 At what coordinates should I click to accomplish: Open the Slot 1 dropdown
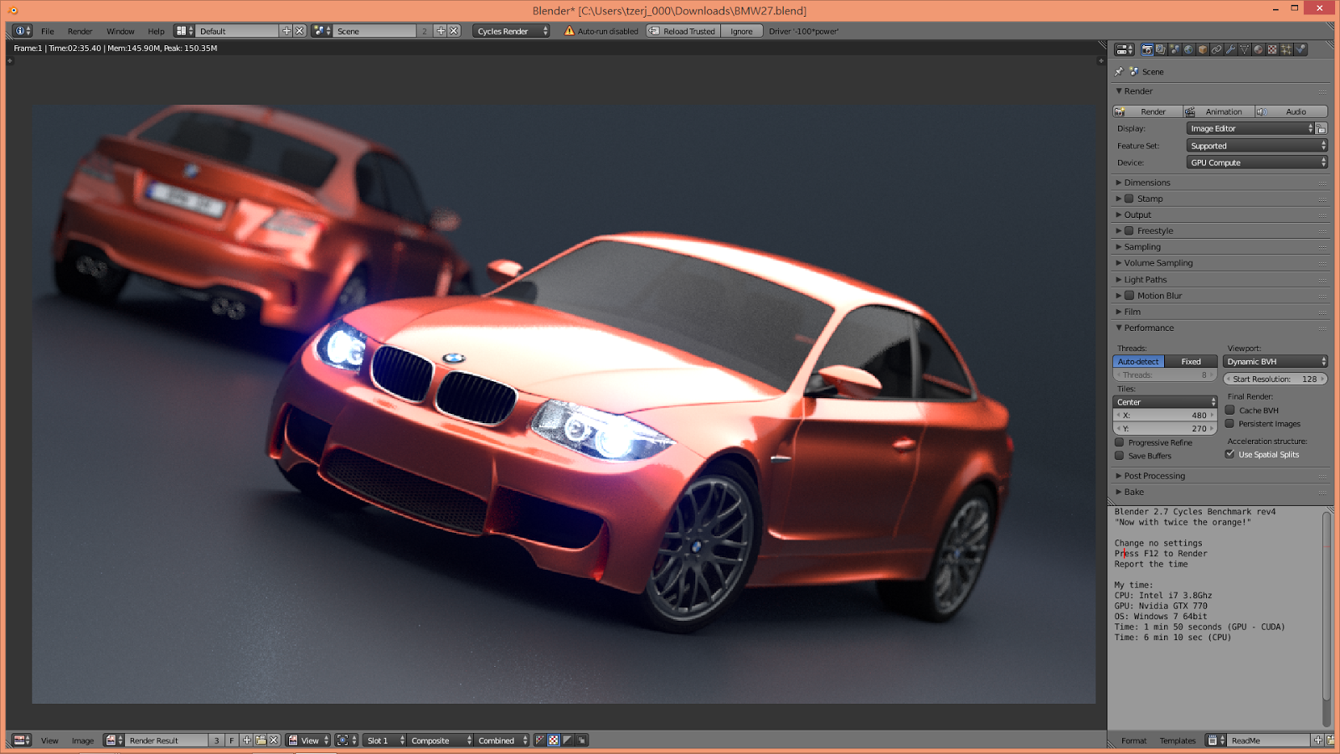click(x=384, y=741)
